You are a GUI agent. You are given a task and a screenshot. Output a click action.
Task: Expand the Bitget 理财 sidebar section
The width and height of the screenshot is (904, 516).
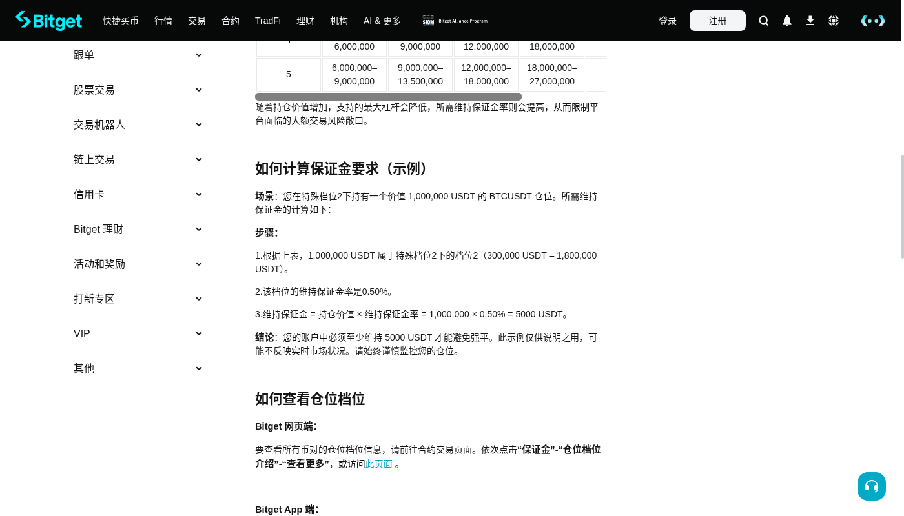point(138,230)
